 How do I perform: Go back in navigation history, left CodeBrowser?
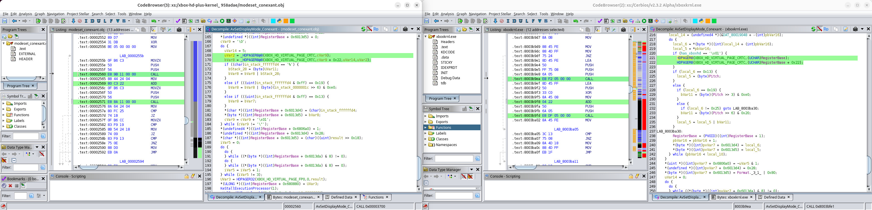(x=14, y=21)
